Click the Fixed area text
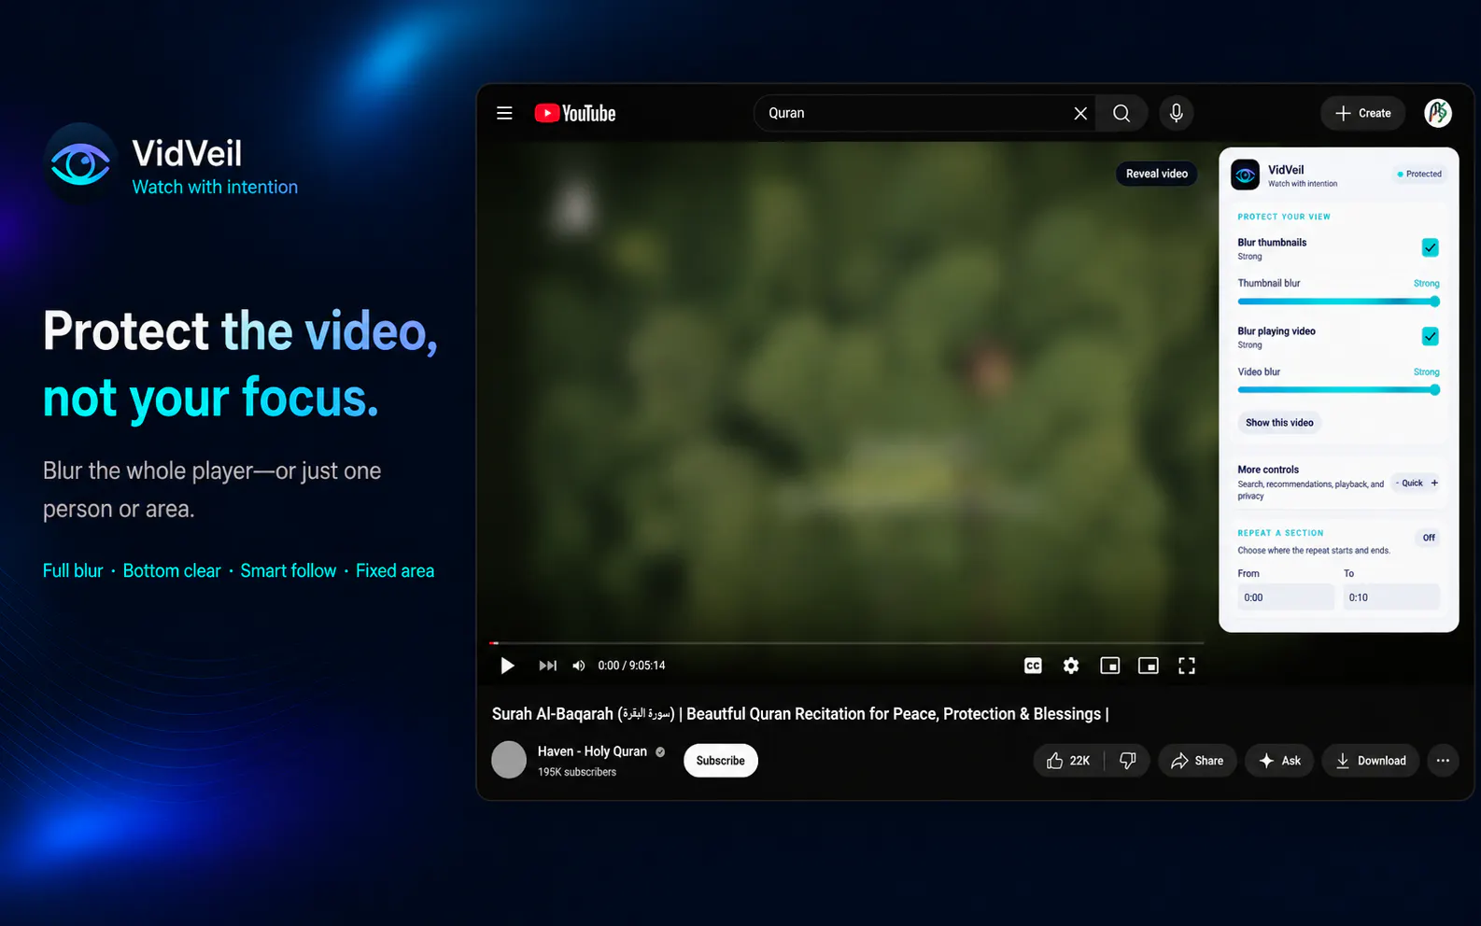This screenshot has width=1481, height=926. point(395,570)
